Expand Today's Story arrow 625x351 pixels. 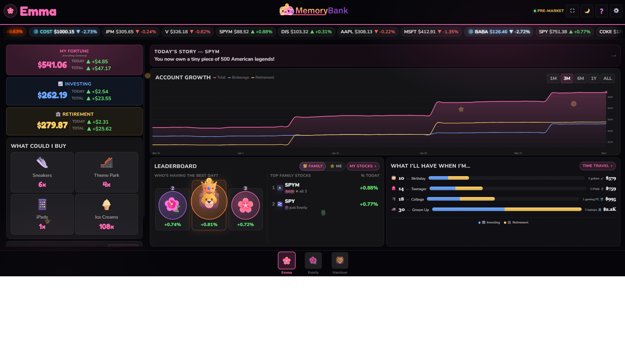coord(614,56)
